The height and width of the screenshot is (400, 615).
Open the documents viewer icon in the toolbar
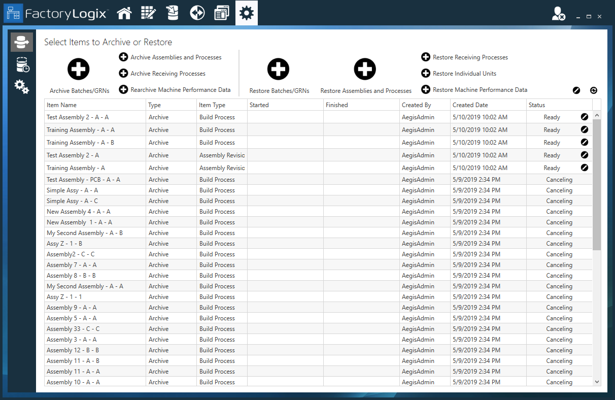(x=222, y=13)
